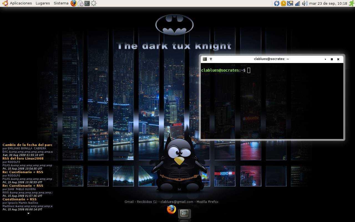Click the green running man logout icon

click(351, 3)
